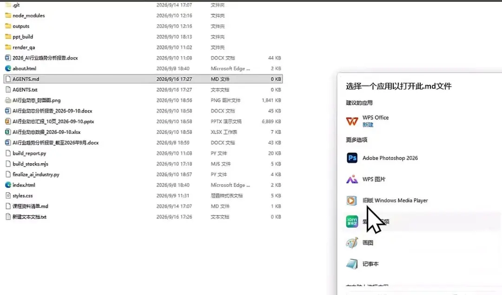The width and height of the screenshot is (502, 295).
Task: Click the file icon of finalize_ai_industry.py
Action: (8, 174)
